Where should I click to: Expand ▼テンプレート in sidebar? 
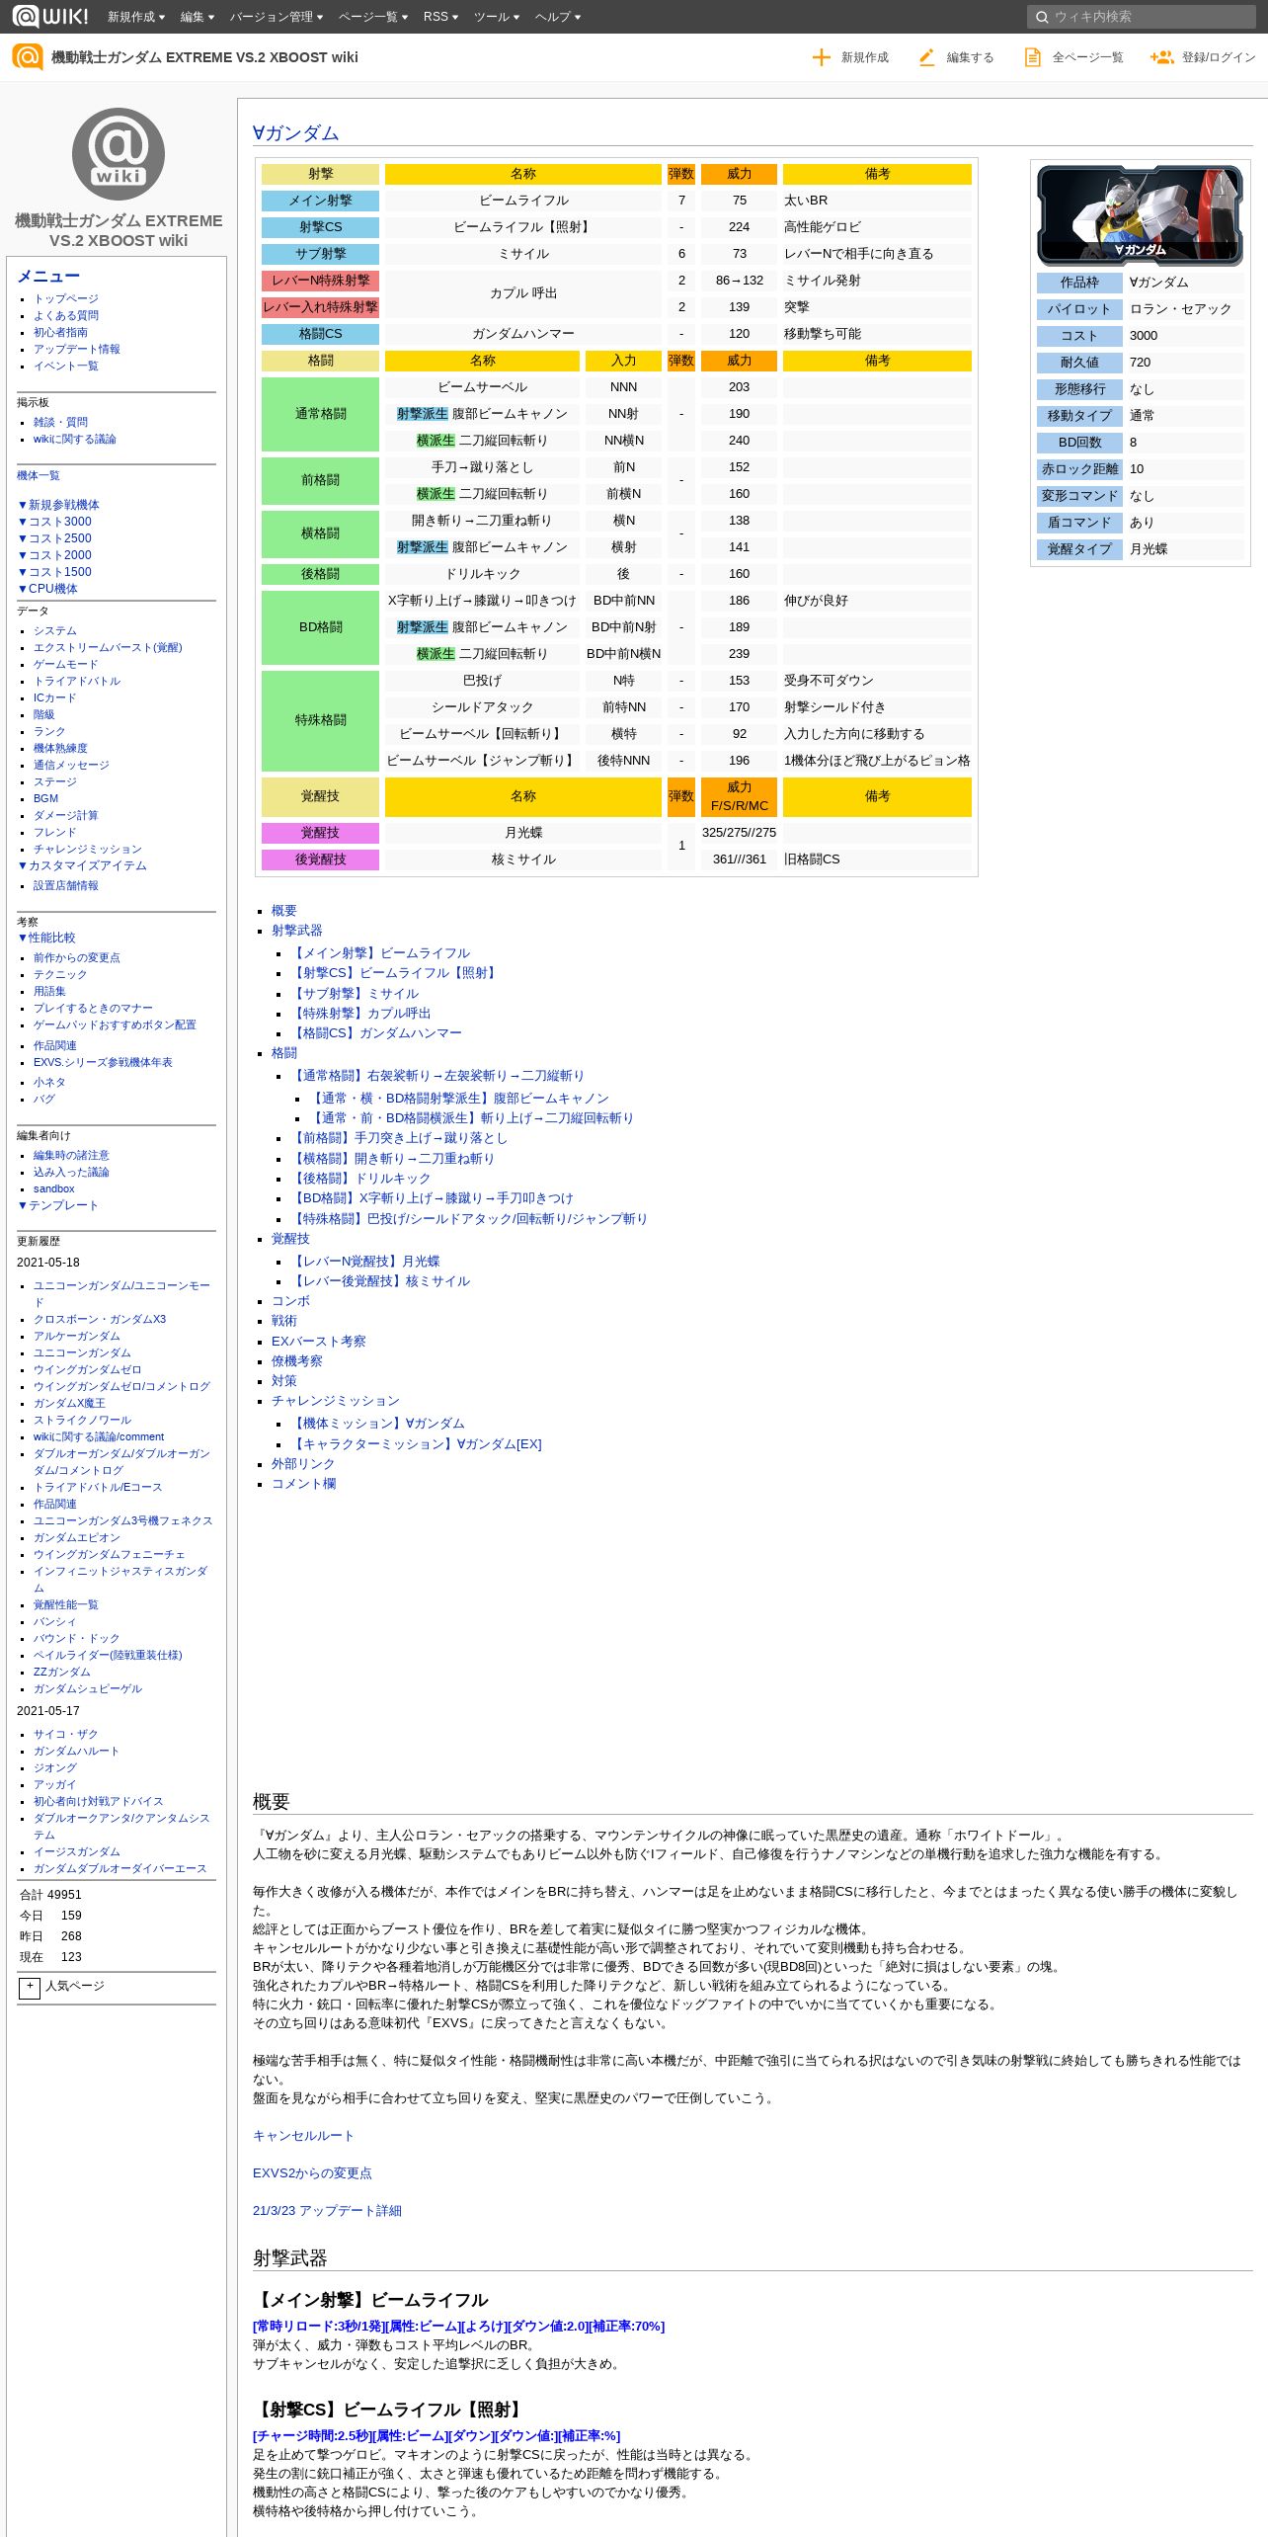pos(58,1205)
